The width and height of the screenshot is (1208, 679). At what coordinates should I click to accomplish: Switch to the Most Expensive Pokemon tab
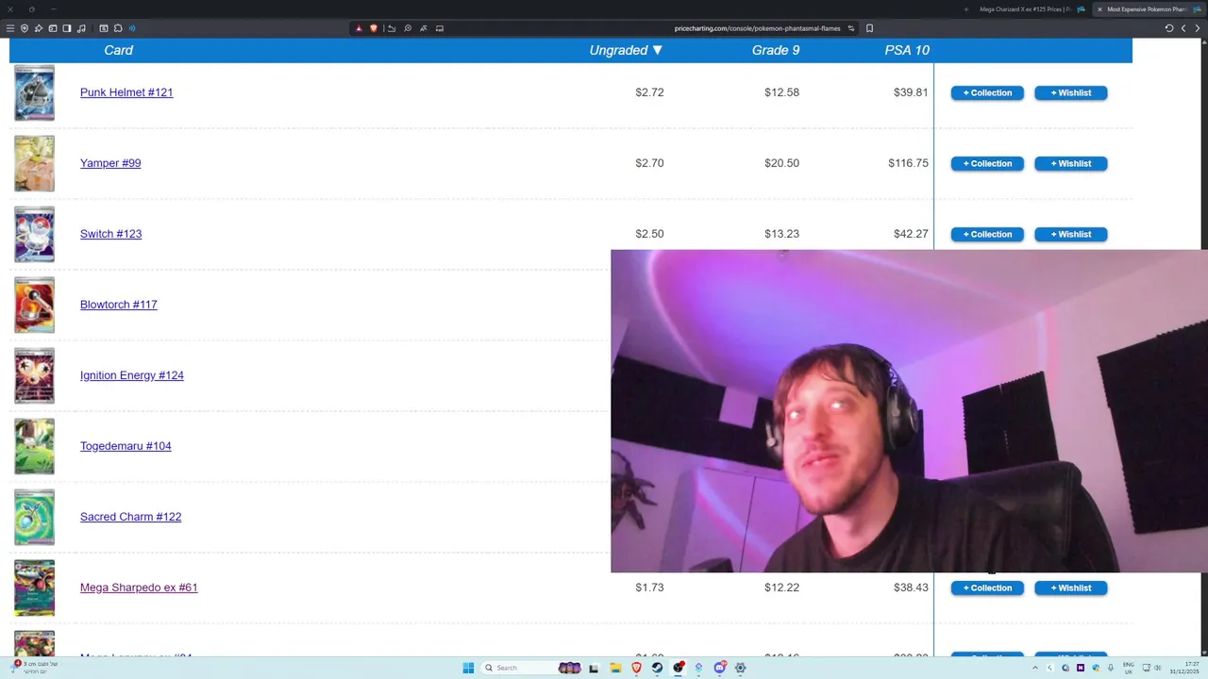[1151, 9]
